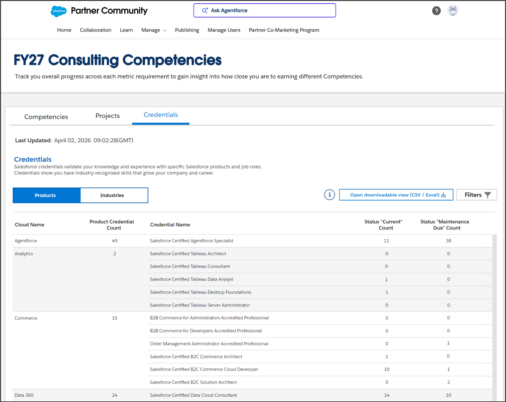
Task: Click the funnel icon in Filters
Action: coord(487,195)
